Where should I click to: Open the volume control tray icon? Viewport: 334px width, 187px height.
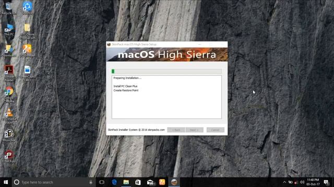pos(302,182)
